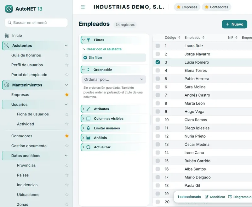252x207 pixels.
Task: Click the Asistentes magic wand icon
Action: tap(7, 45)
